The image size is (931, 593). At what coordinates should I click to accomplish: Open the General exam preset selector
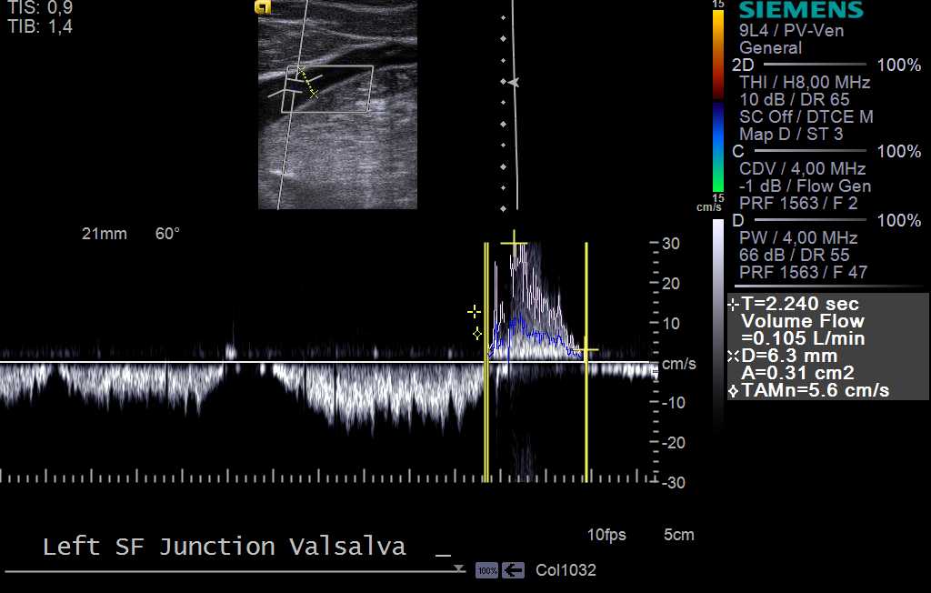(768, 47)
